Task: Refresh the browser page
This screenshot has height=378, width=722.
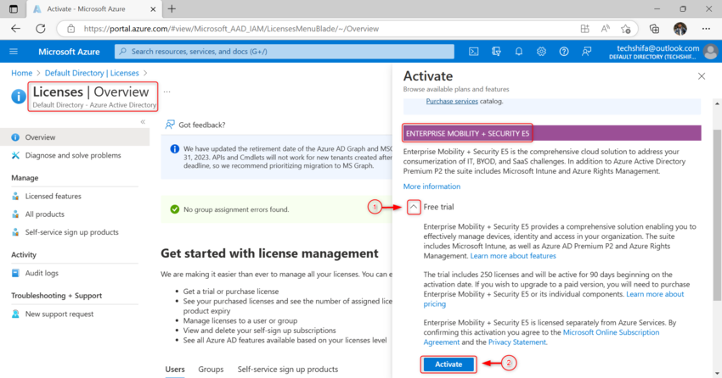Action: click(41, 29)
